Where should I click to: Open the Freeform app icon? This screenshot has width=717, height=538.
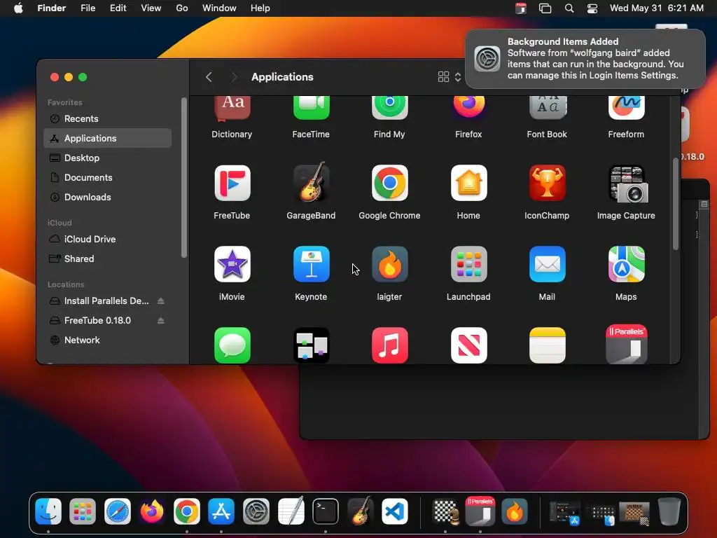(626, 108)
